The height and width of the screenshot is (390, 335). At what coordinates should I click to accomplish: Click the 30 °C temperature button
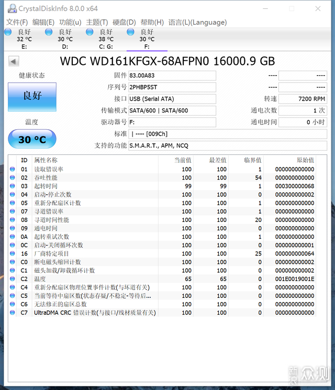(32, 139)
